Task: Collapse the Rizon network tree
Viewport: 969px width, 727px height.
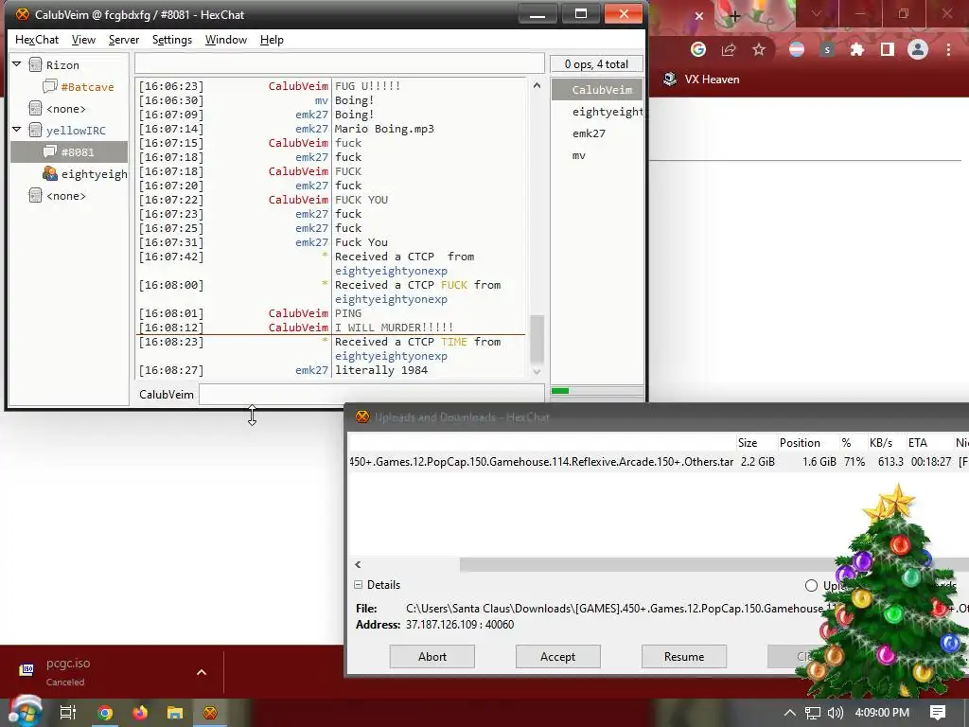Action: [17, 64]
